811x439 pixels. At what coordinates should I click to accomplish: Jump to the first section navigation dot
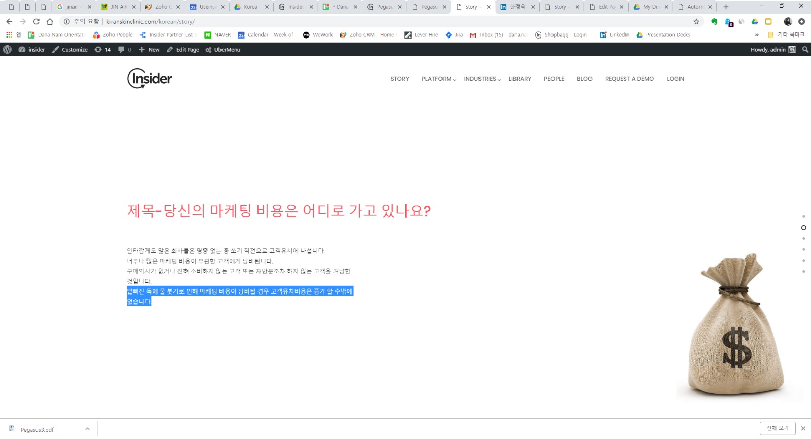point(803,216)
